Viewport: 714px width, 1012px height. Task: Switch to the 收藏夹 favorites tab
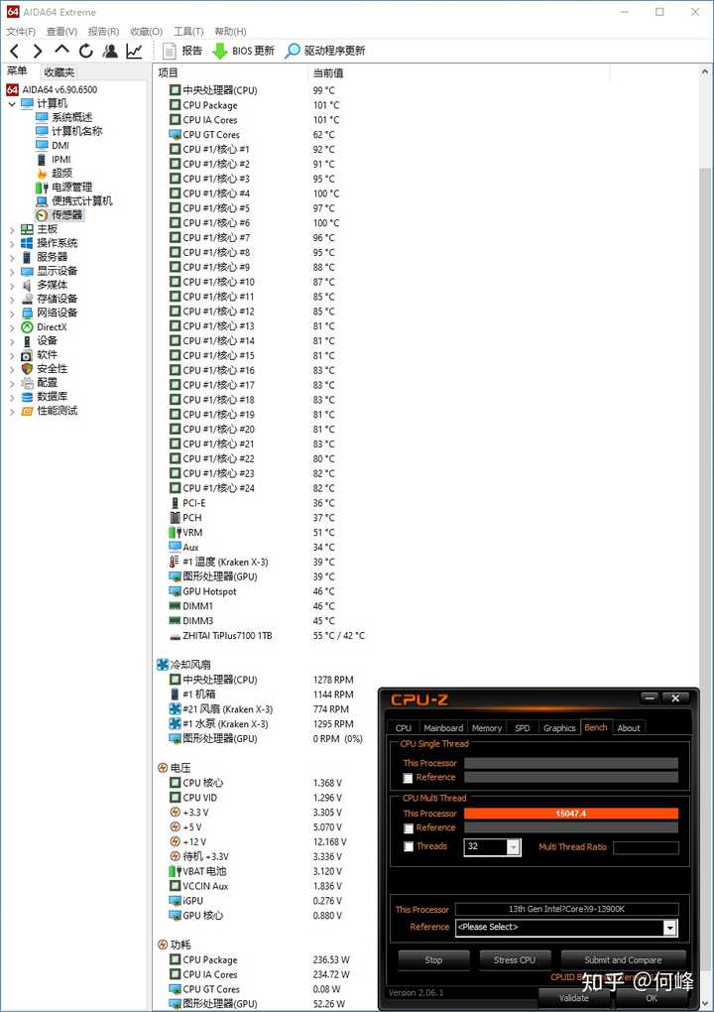[x=59, y=72]
